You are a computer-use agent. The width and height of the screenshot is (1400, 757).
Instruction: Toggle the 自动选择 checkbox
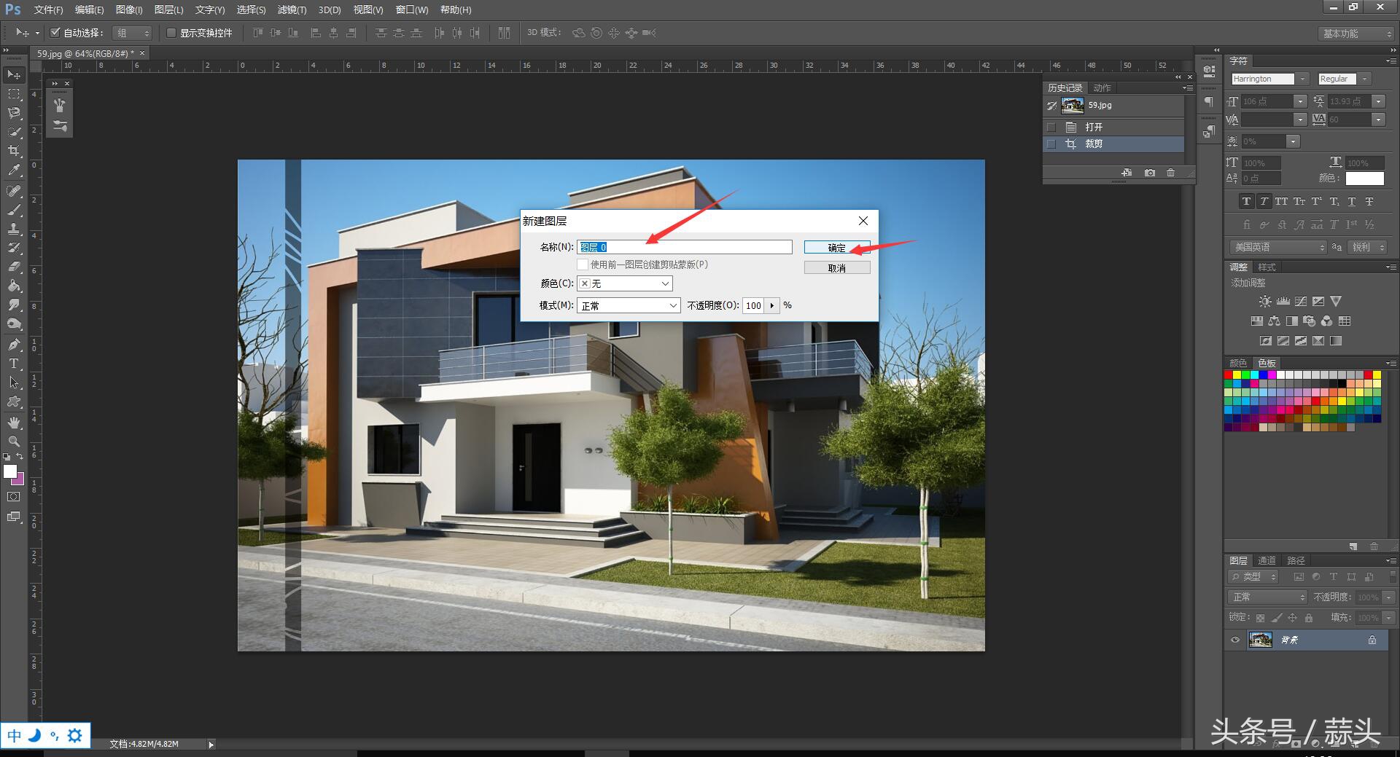tap(55, 33)
